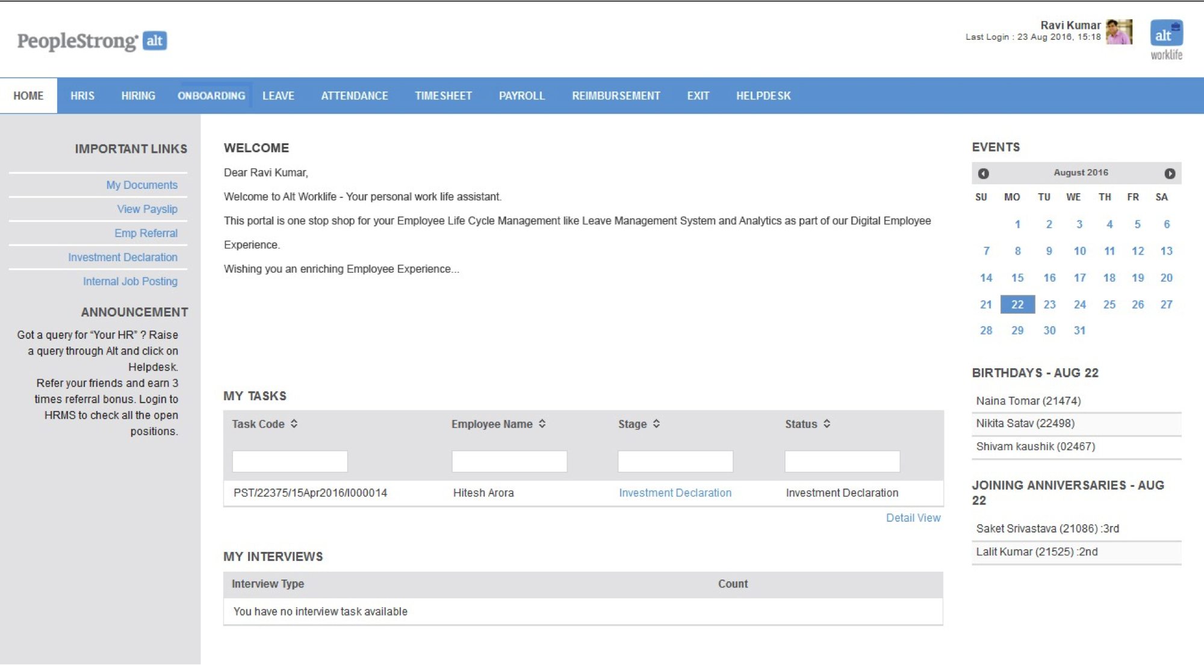The height and width of the screenshot is (665, 1204).
Task: Open the HRIS menu tab
Action: [x=82, y=96]
